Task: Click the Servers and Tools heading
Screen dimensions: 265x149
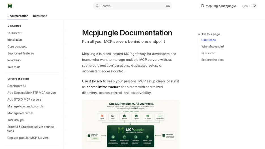Action: coord(18,79)
